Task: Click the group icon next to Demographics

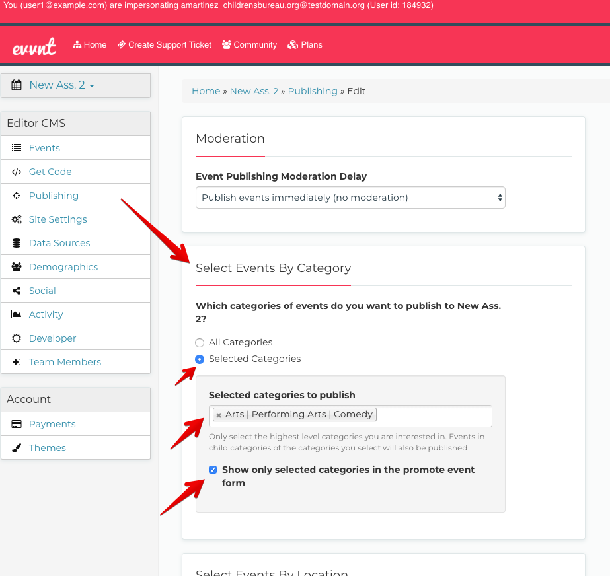Action: click(x=17, y=267)
